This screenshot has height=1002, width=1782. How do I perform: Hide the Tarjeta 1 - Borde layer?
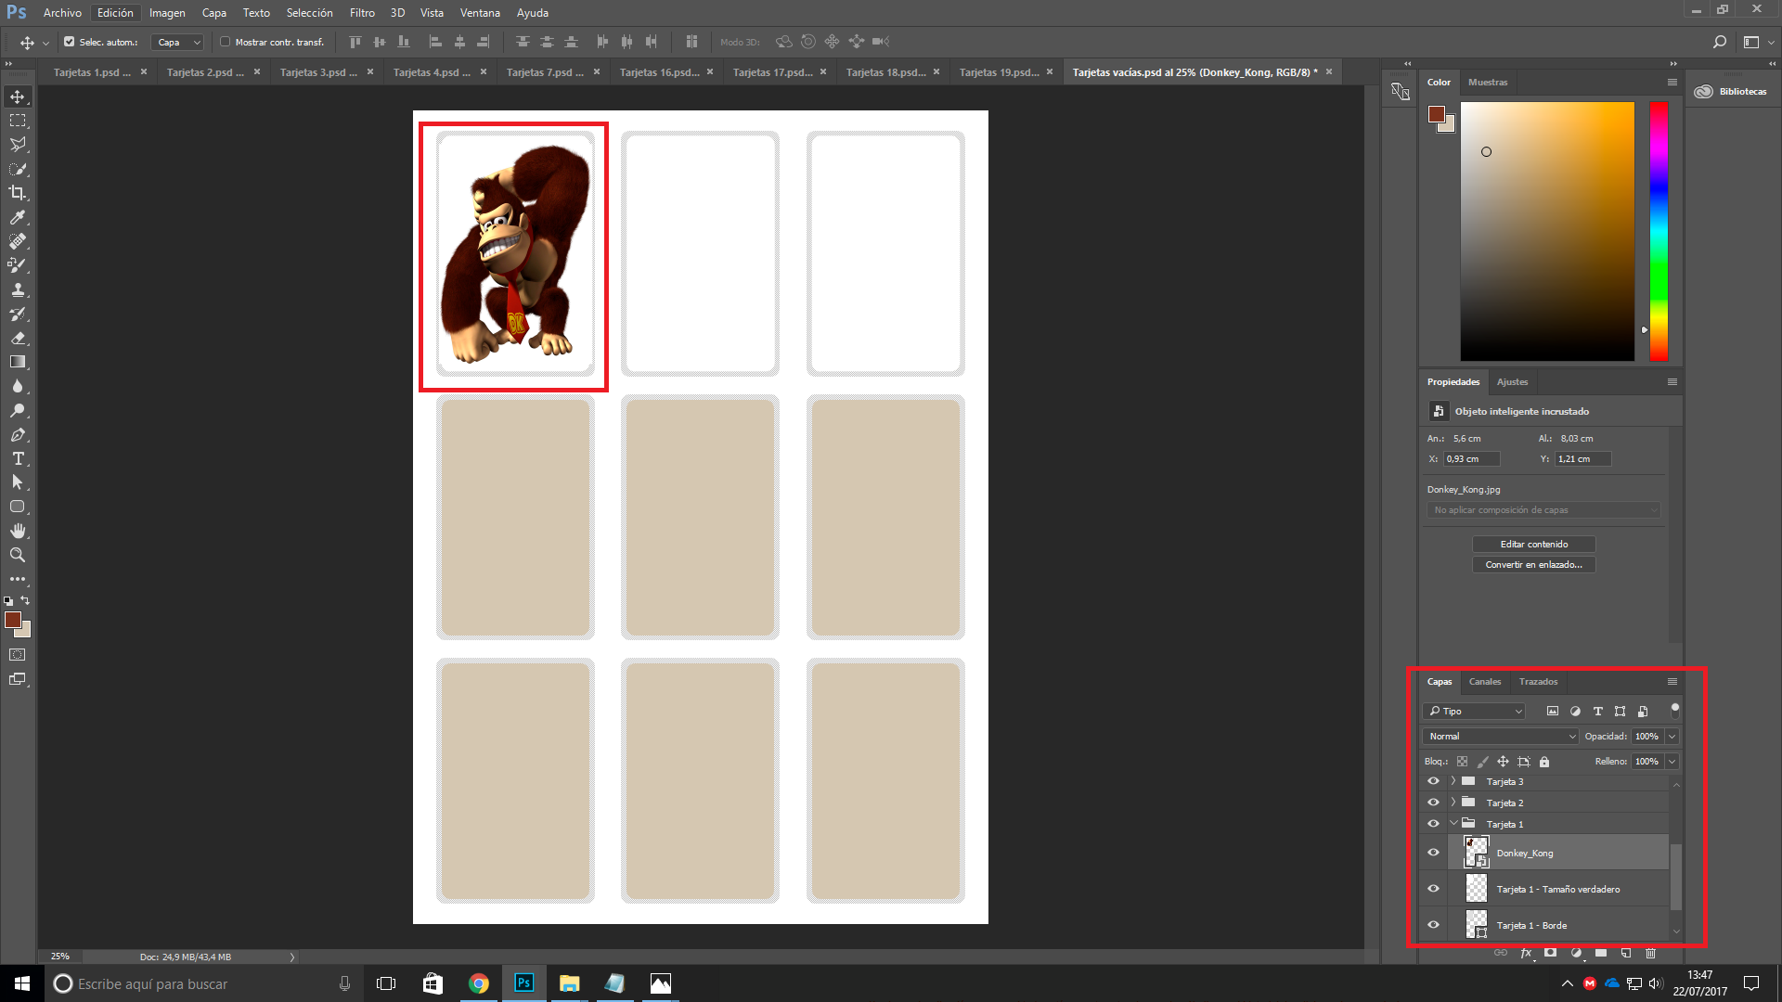coord(1433,925)
